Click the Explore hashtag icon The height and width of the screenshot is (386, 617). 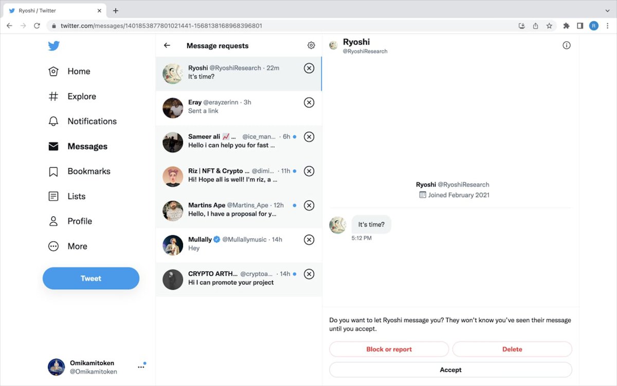(53, 96)
